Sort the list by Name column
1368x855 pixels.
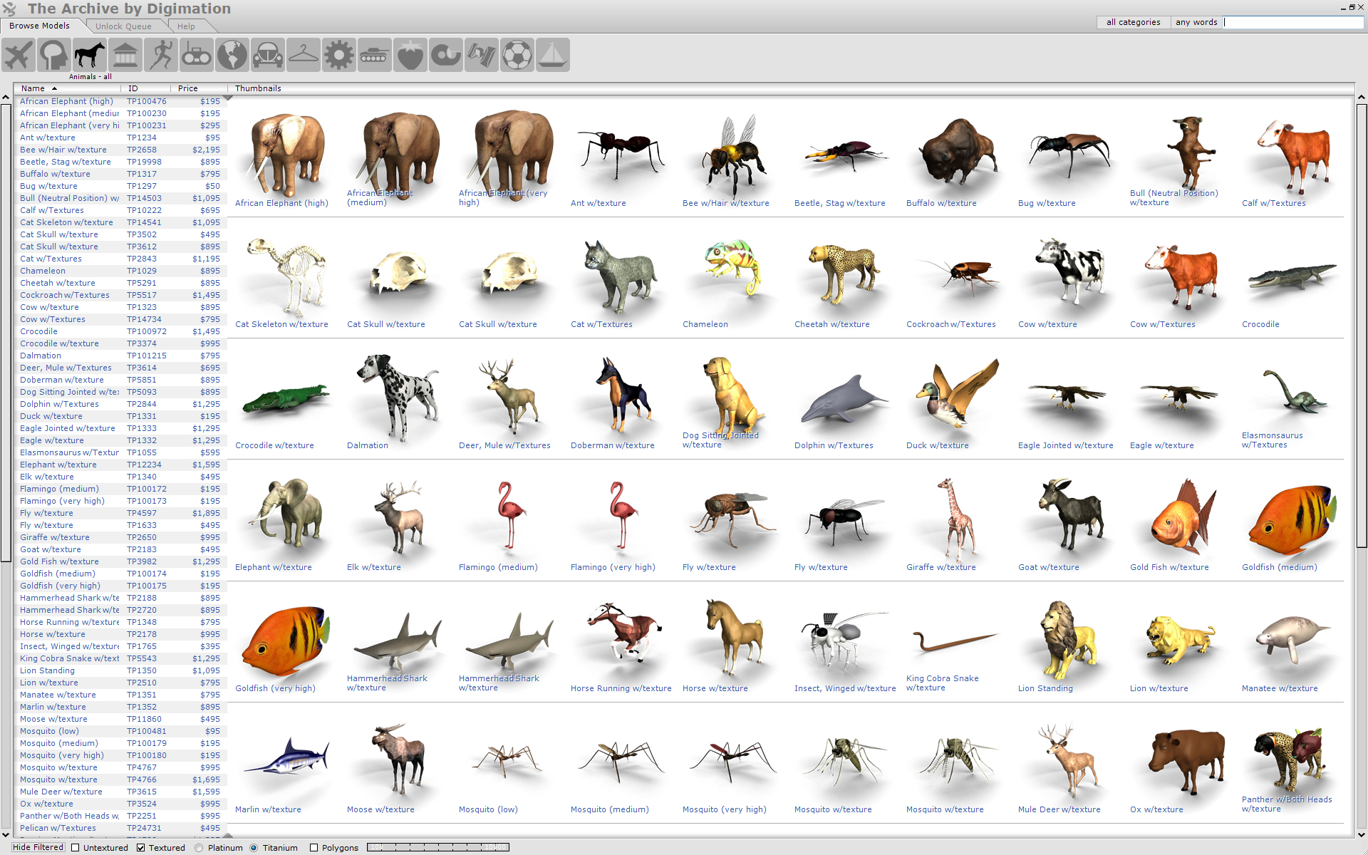point(67,88)
